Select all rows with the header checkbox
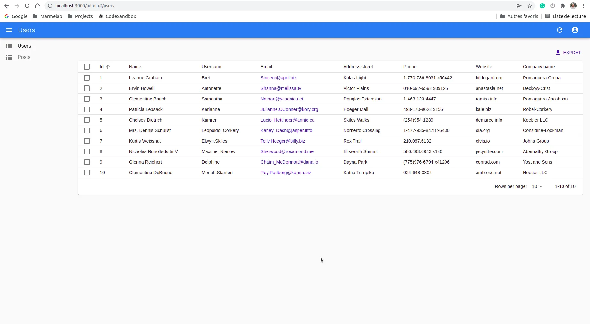Screen dimensions: 590x324 87,67
